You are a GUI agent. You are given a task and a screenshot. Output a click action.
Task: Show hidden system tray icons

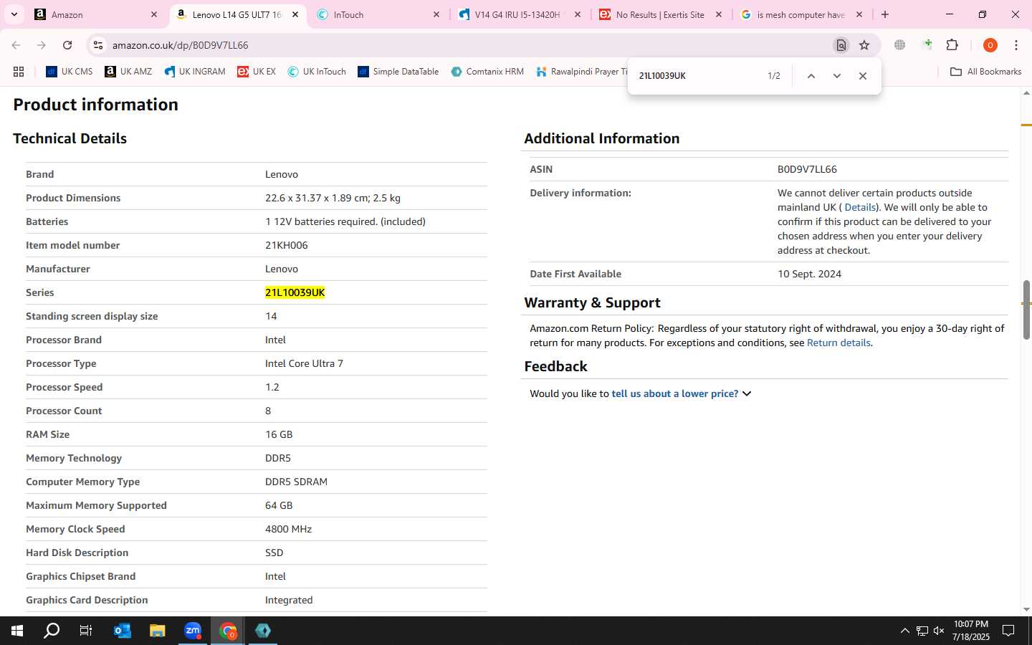[904, 631]
